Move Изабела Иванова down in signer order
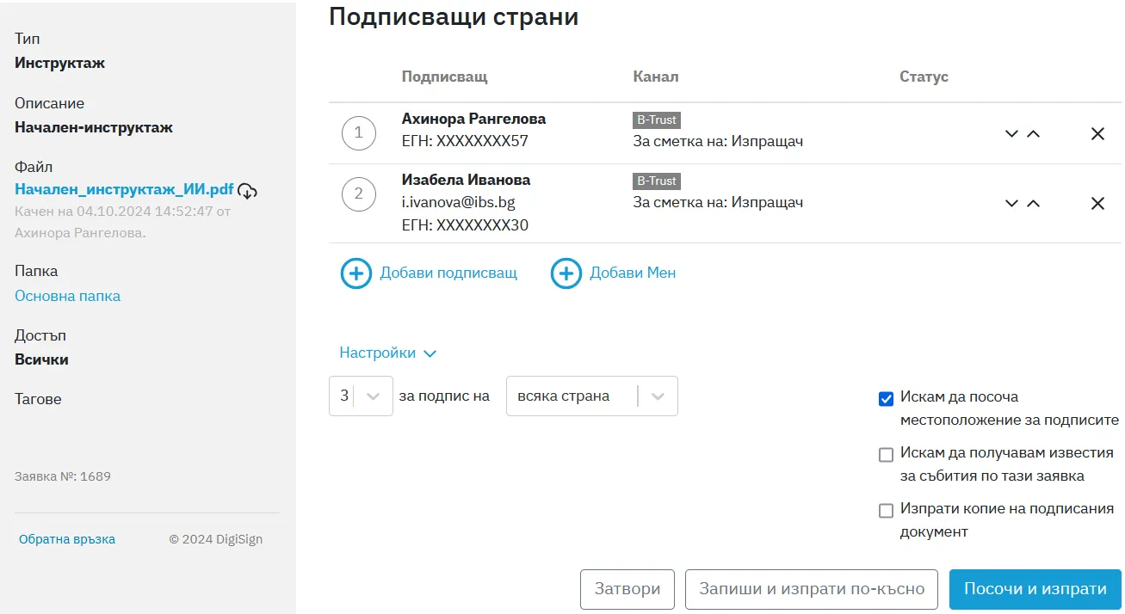This screenshot has width=1125, height=614. coord(1012,203)
